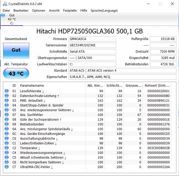This screenshot has height=176, width=179.
Task: Click status orb of ID 09 Betriebsstunden row
Action: tap(7, 124)
